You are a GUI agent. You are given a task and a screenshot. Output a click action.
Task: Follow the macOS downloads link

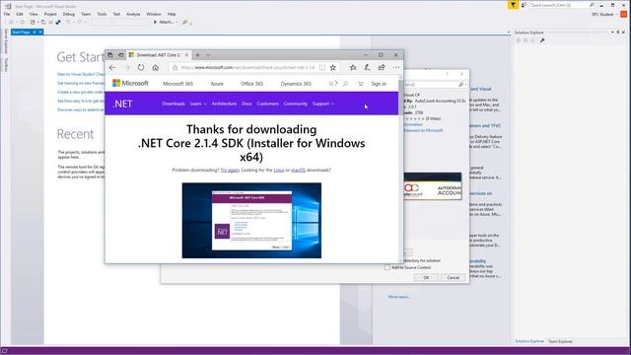(x=298, y=171)
